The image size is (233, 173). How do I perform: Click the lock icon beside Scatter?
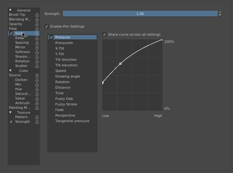pos(37,66)
